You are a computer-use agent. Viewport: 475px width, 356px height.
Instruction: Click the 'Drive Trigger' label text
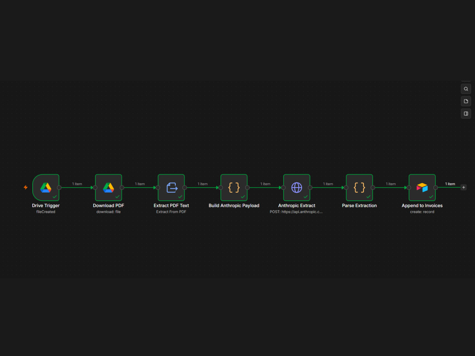[x=46, y=206]
